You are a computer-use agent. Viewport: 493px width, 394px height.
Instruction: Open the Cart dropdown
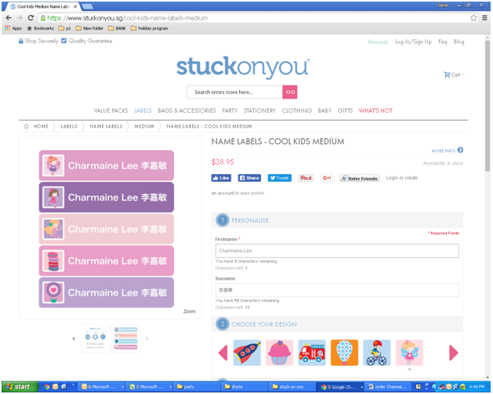(x=454, y=74)
